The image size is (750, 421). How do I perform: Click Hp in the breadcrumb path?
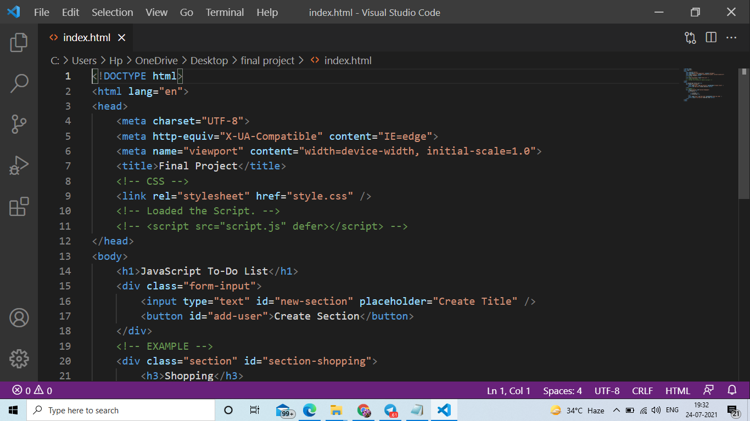[116, 60]
